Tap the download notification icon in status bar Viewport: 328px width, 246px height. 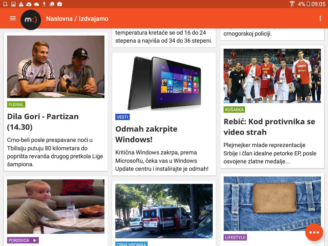click(x=44, y=4)
